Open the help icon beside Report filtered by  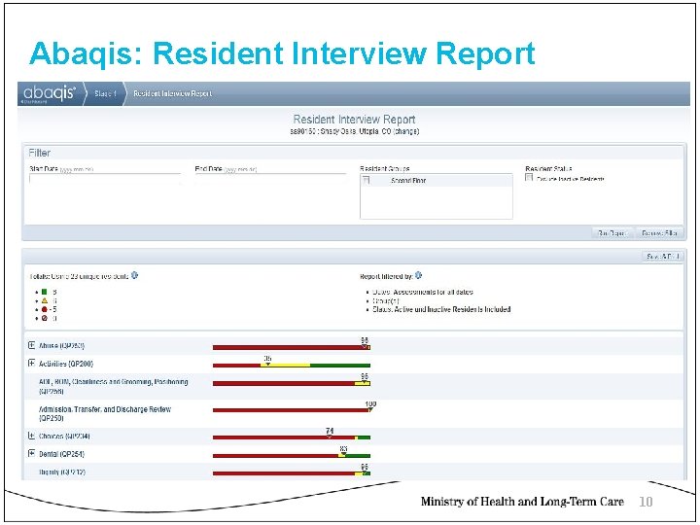[x=418, y=275]
